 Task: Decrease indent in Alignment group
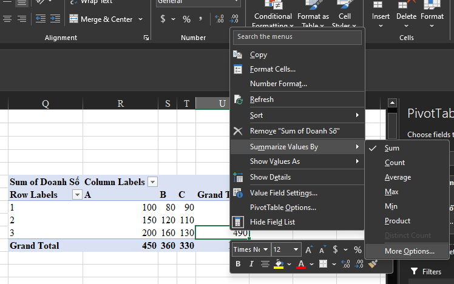click(x=41, y=19)
